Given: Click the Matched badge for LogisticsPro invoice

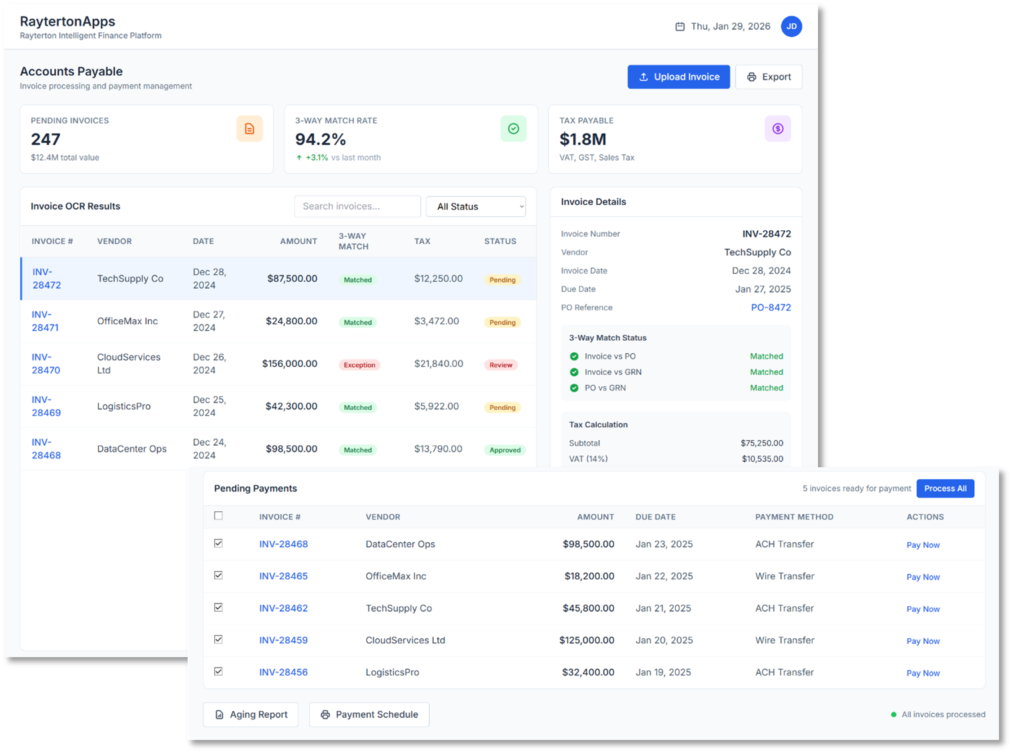Looking at the screenshot, I should coord(357,407).
